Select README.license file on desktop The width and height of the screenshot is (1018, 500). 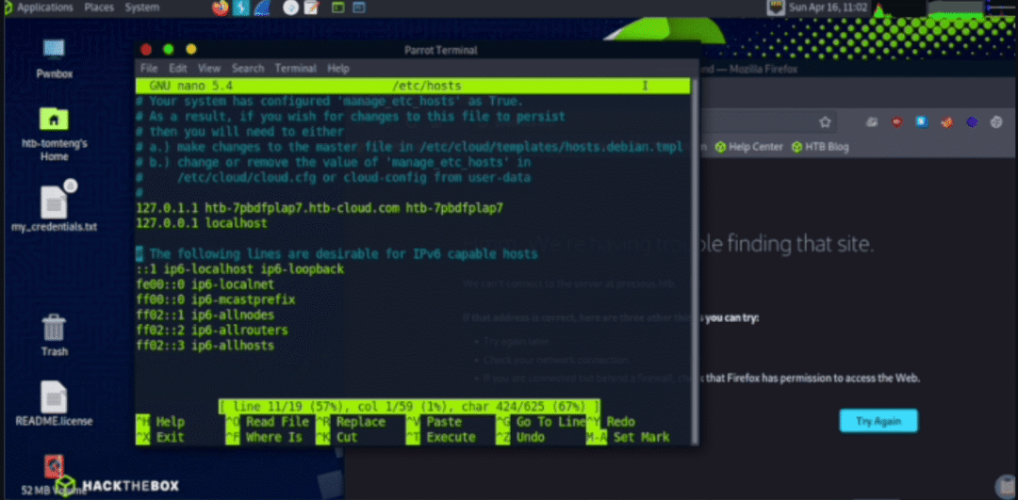click(55, 403)
